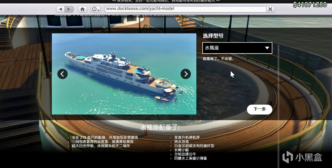Viewport: 332px width, 168px height.
Task: Expand the 水瓶座 model dropdown
Action: 237,48
